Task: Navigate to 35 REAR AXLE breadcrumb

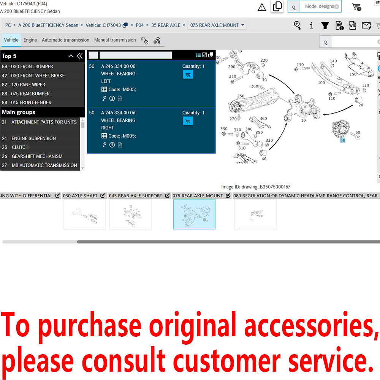Action: coord(166,25)
